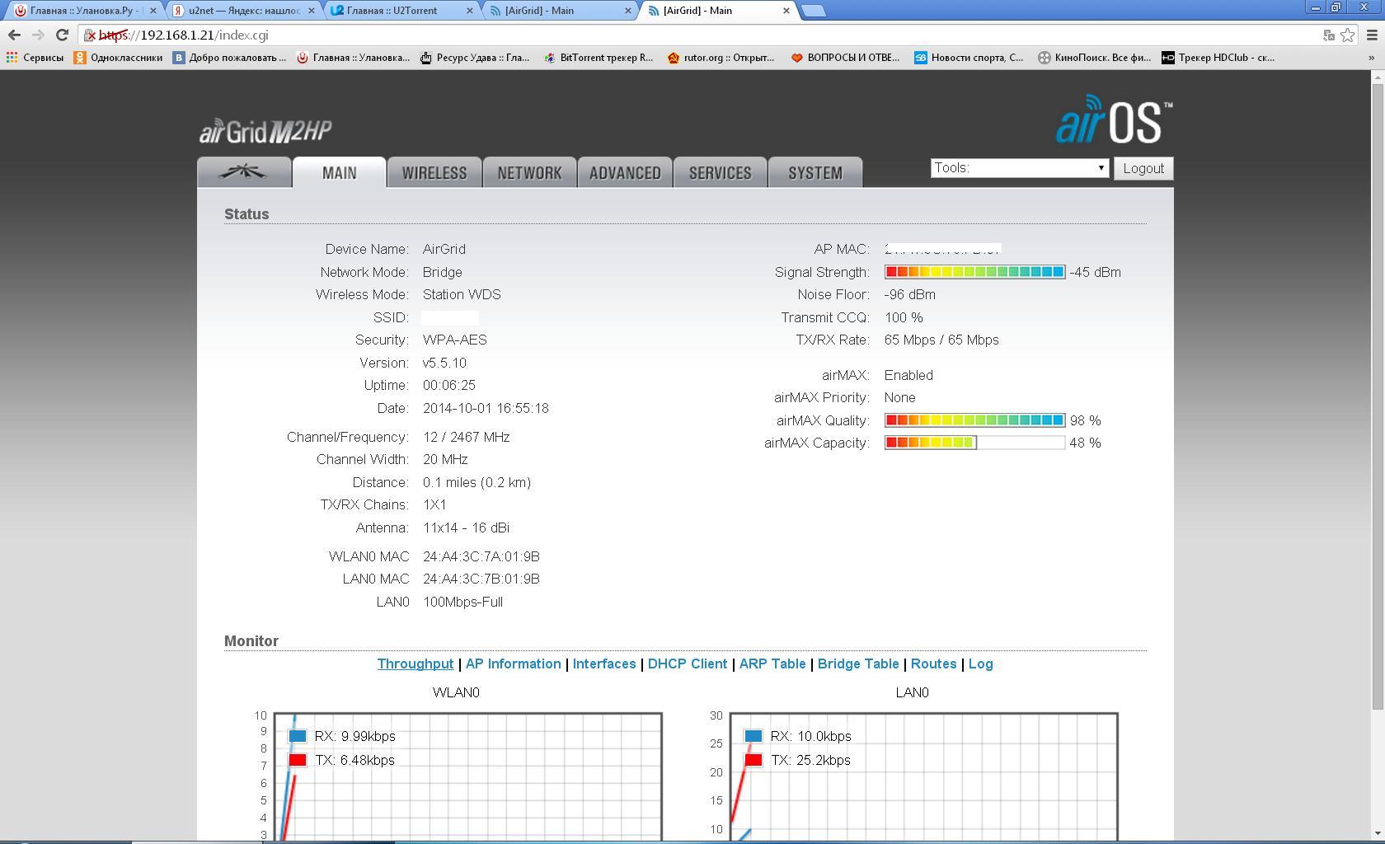The image size is (1385, 844).
Task: Open the VK Добро пожаловать bookmark
Action: (229, 58)
